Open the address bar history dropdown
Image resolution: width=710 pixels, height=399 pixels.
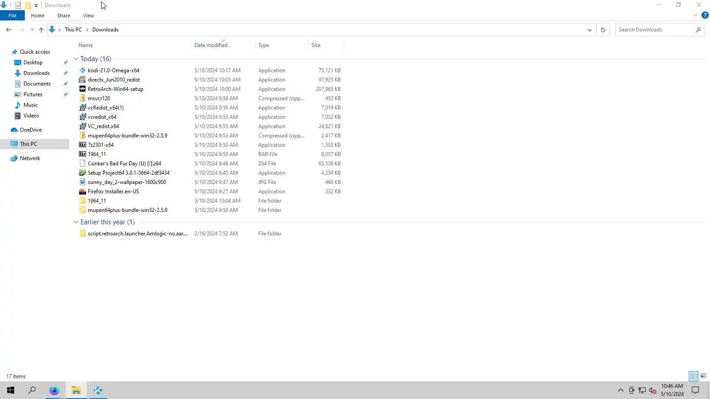589,30
